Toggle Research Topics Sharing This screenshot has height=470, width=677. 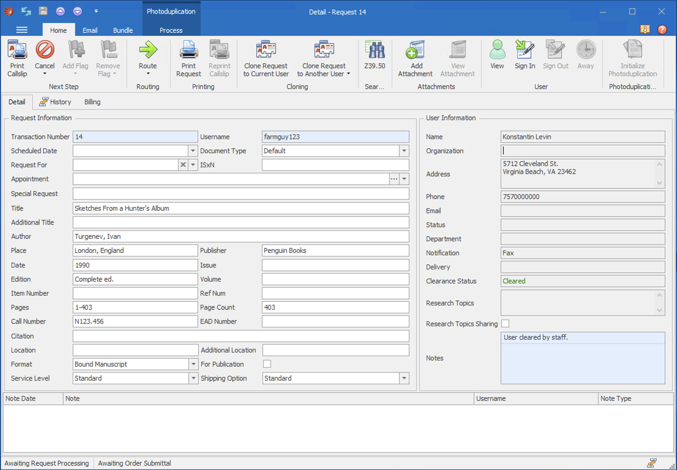click(x=505, y=324)
